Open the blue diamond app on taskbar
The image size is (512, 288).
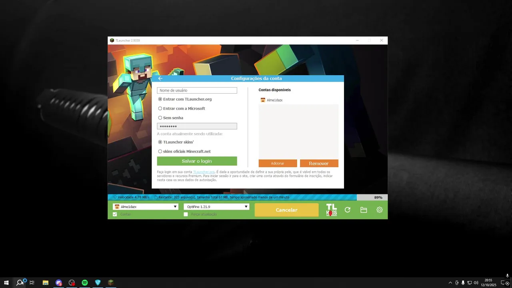pos(98,283)
